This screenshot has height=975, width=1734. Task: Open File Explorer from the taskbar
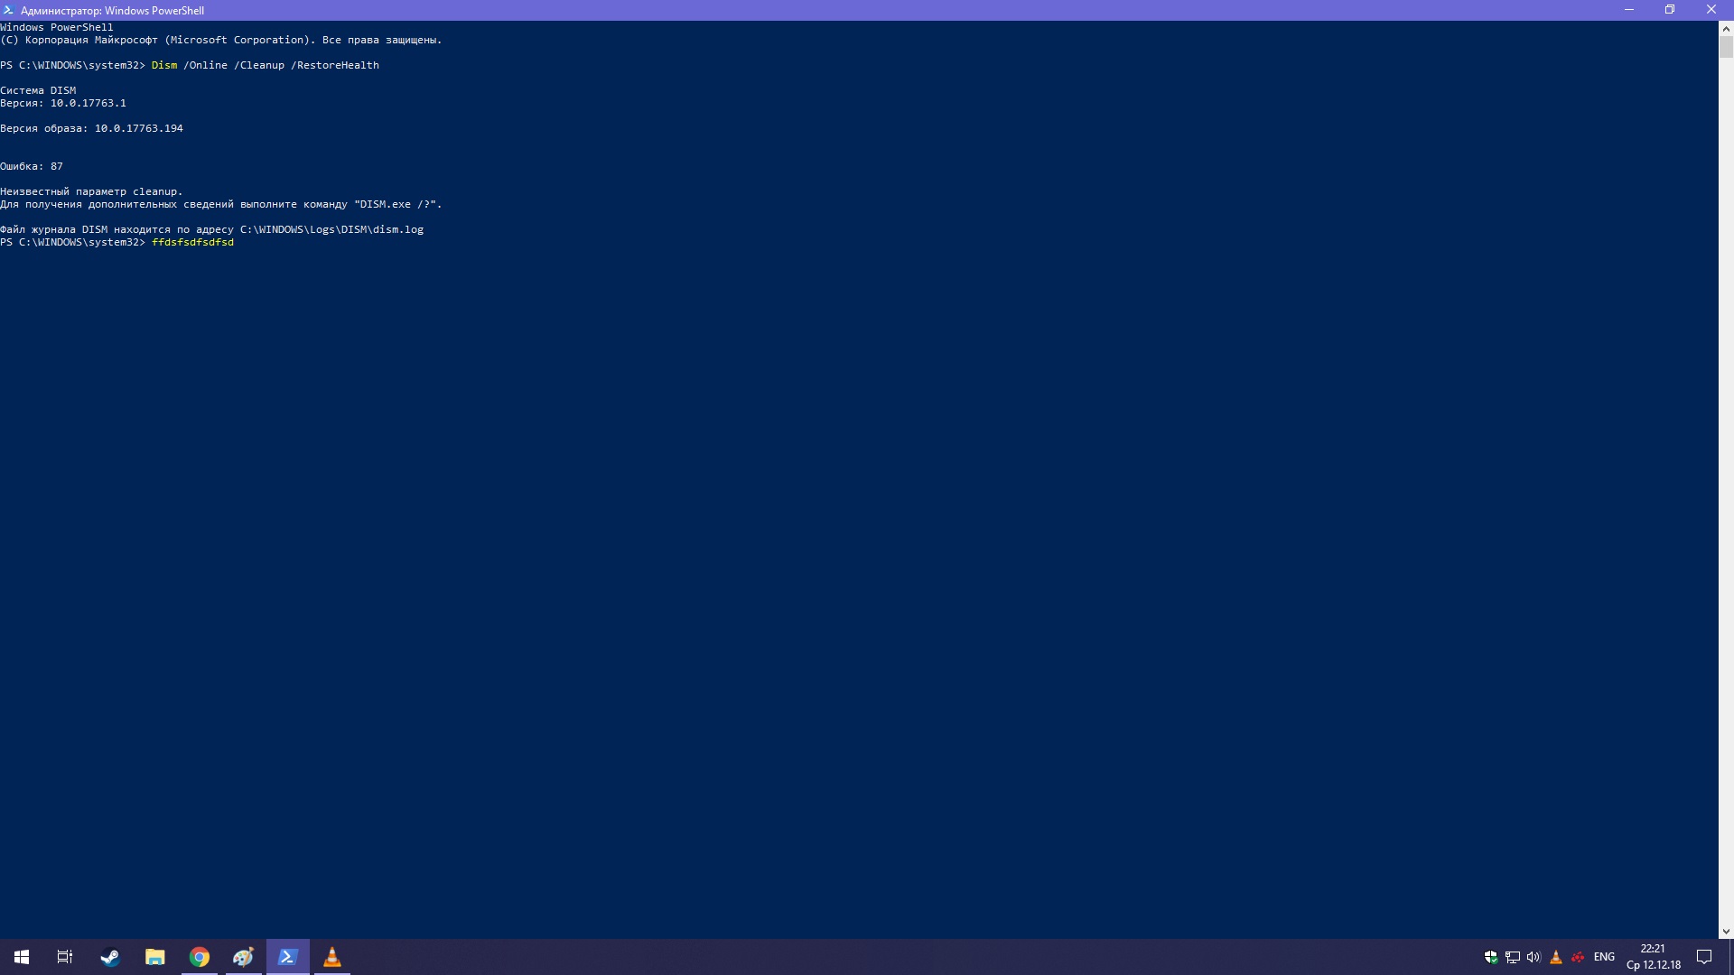[154, 957]
